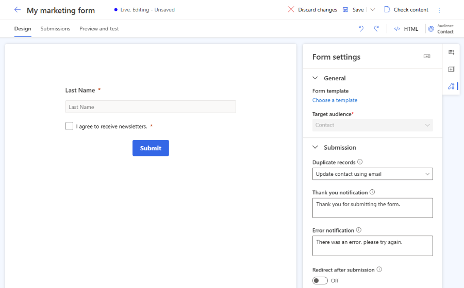Click the Save button label
464x288 pixels.
pyautogui.click(x=358, y=10)
